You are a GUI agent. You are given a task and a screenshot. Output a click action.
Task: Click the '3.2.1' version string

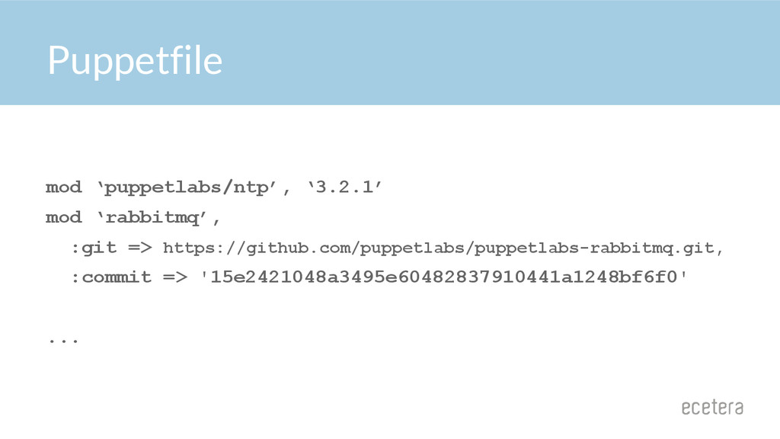[344, 187]
